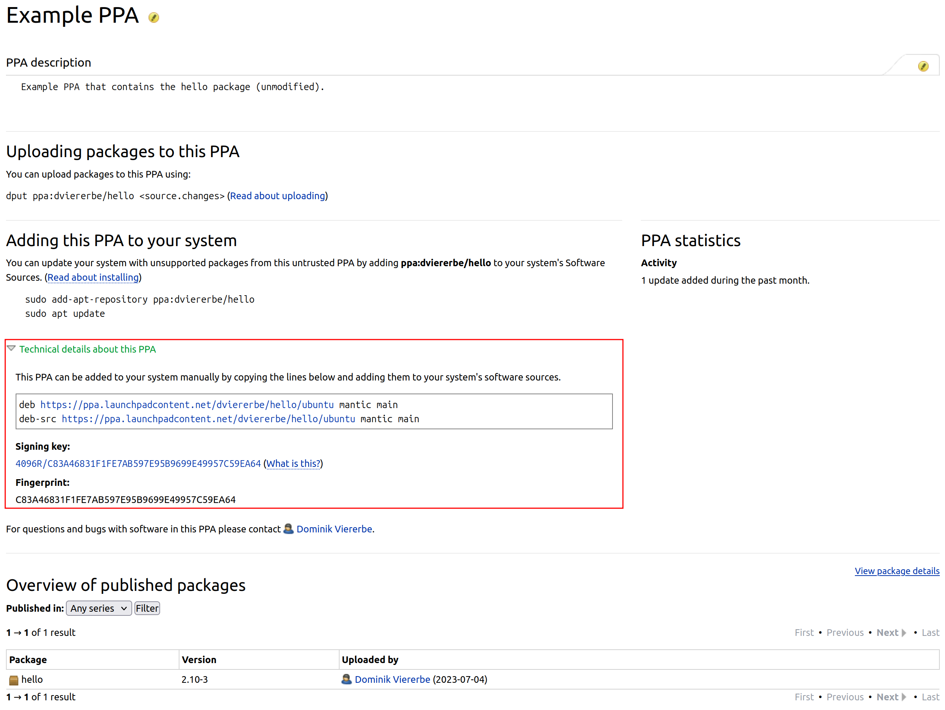Click Last in the top pagination

(930, 633)
